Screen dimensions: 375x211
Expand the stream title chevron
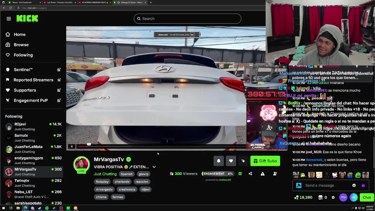(154, 167)
